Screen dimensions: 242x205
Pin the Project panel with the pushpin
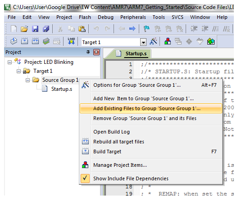click(88, 52)
